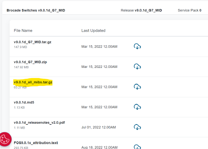Screen dimensions: 208x149
Task: Click the update date of v9.0.1d_all_mibs.tar.gz
Action: click(x=99, y=87)
